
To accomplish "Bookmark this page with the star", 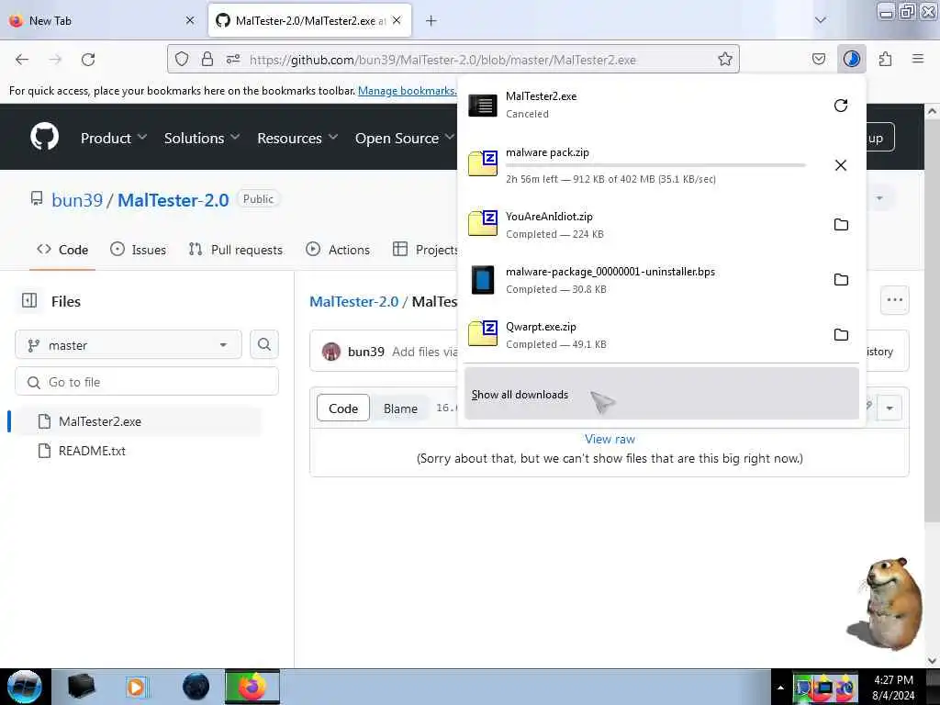I will click(725, 59).
